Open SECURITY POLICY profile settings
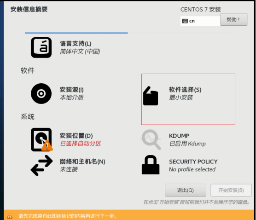Viewport: 256px width, 220px height. [193, 162]
